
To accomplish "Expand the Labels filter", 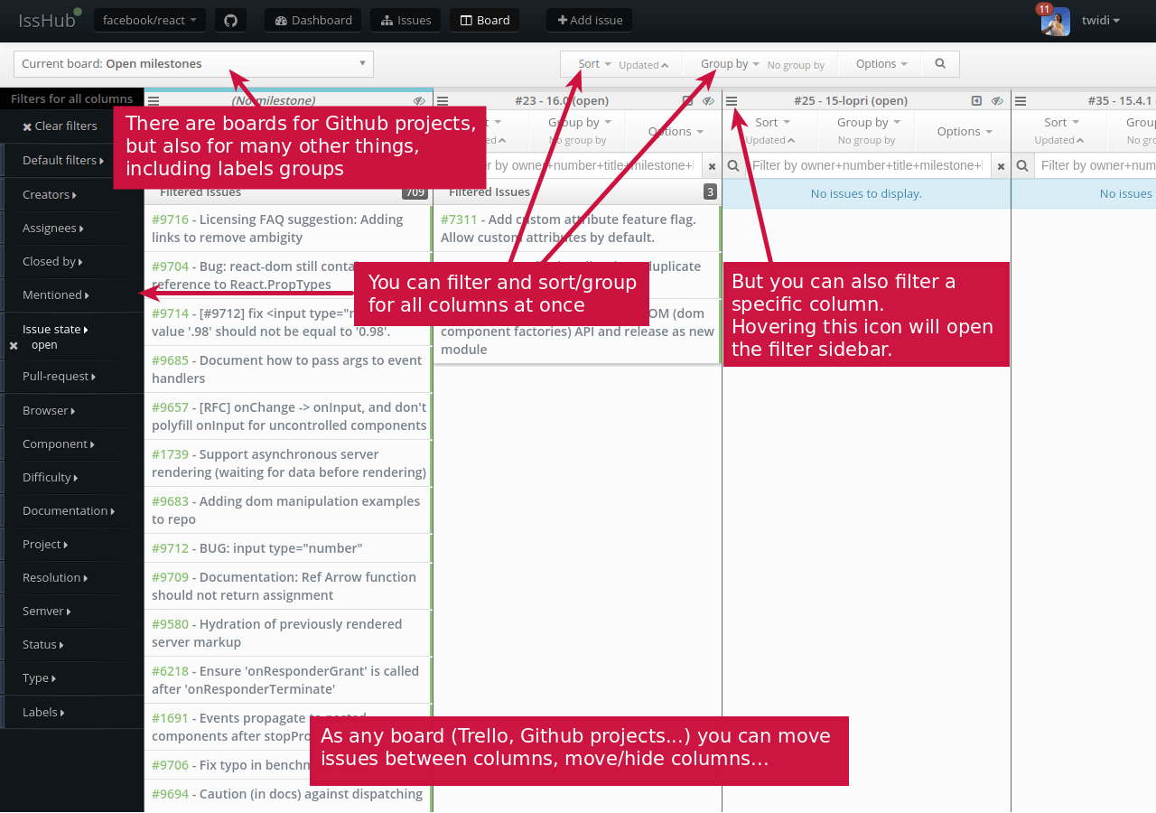I will click(43, 713).
